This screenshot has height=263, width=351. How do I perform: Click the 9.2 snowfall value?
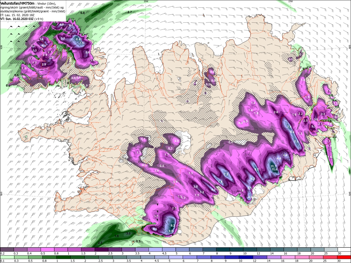coord(173,225)
